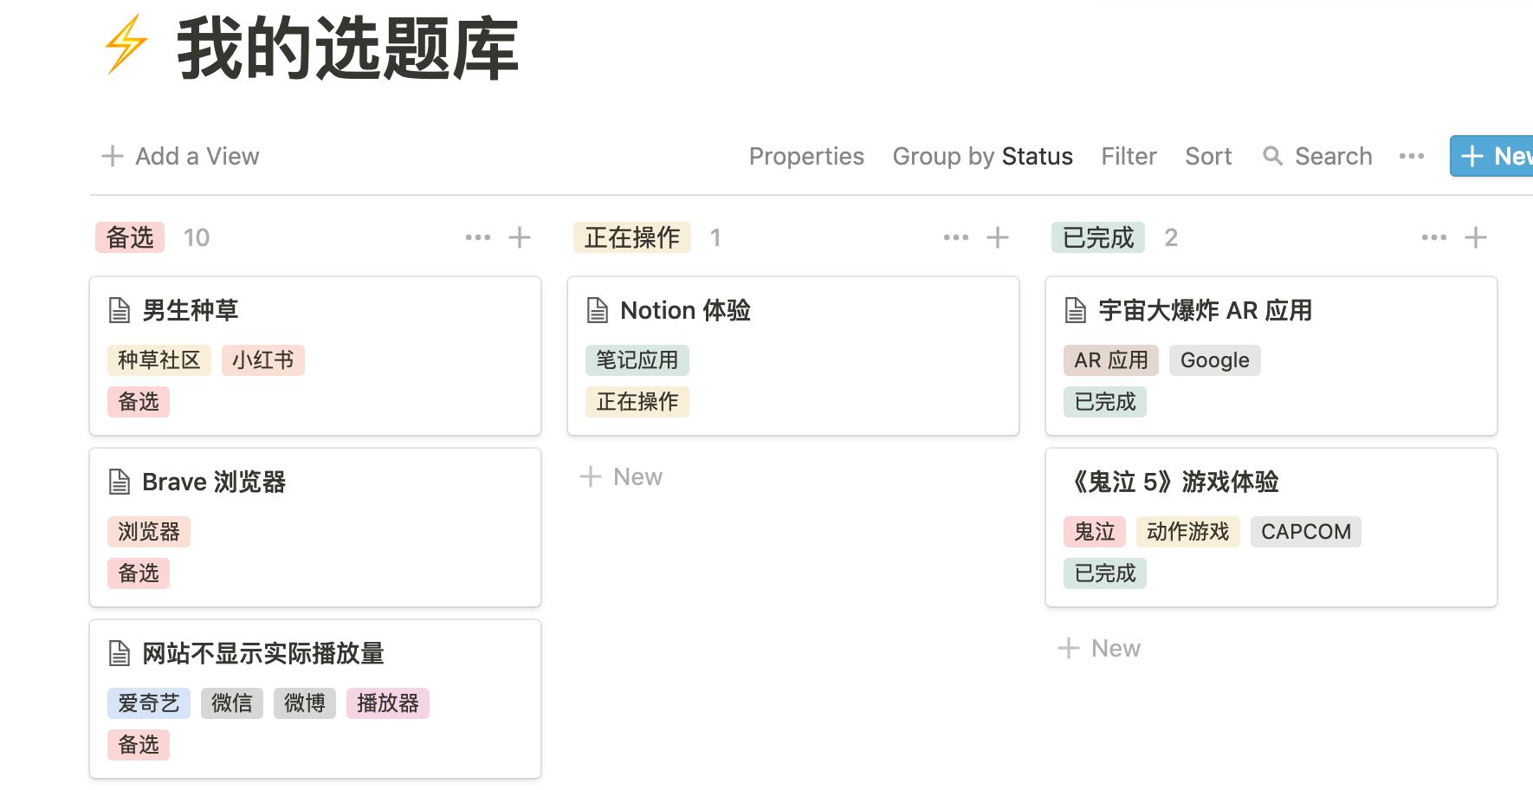Click the 备选 column header label
Viewport: 1533px width, 790px height.
pyautogui.click(x=128, y=236)
